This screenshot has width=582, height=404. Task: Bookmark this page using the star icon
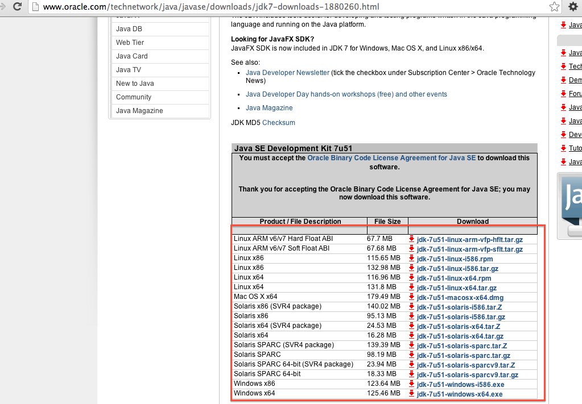(x=554, y=6)
